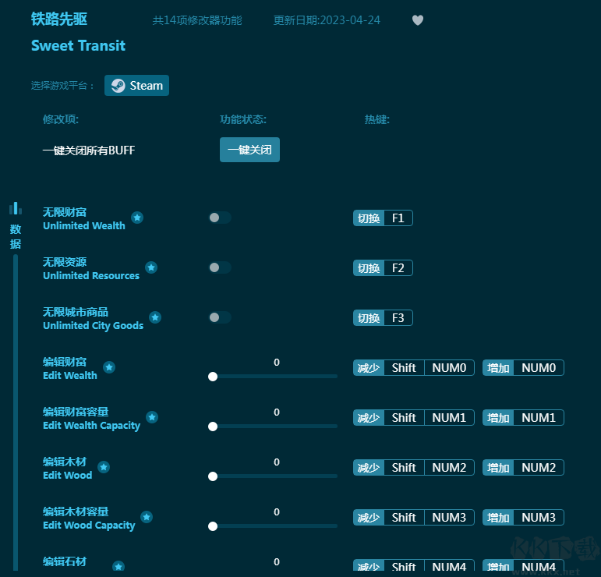Click the NUM1 key field after 增加
Screen dimensions: 601x577
[538, 418]
